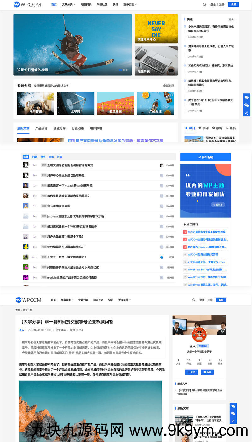Open the 全部专题 link
This screenshot has height=442, width=252.
point(169,86)
